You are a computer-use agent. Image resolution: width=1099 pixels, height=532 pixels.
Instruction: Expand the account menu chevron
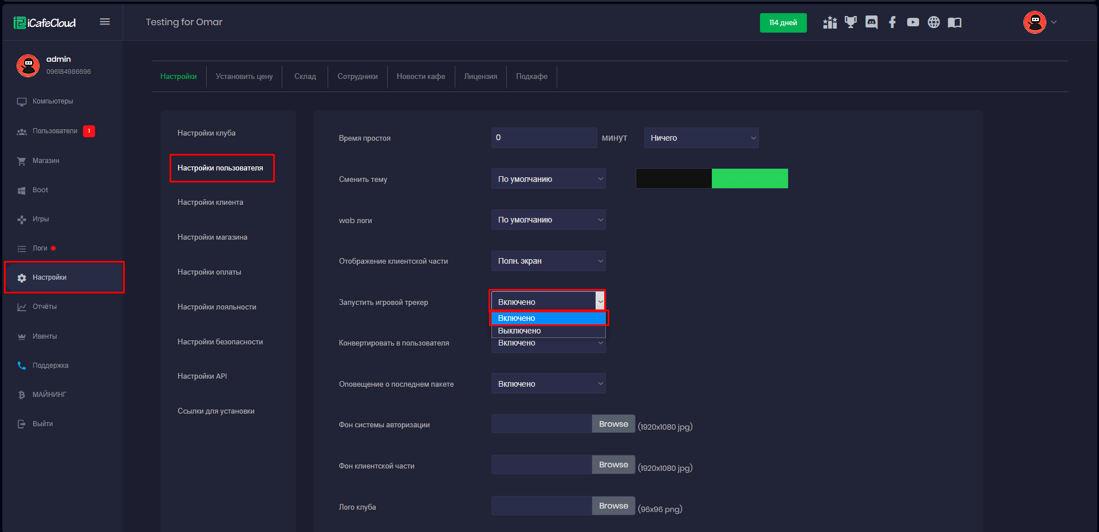point(1054,22)
